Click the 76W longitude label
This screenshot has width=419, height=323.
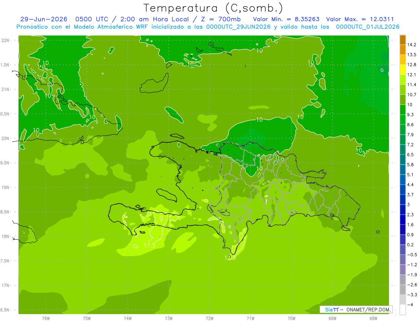tap(46, 318)
